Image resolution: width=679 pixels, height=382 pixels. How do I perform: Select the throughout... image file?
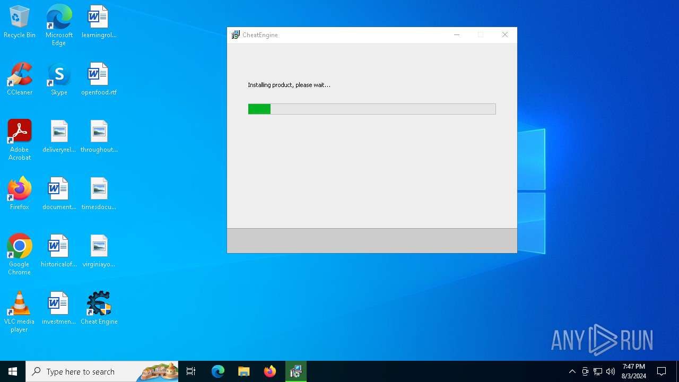tap(99, 136)
